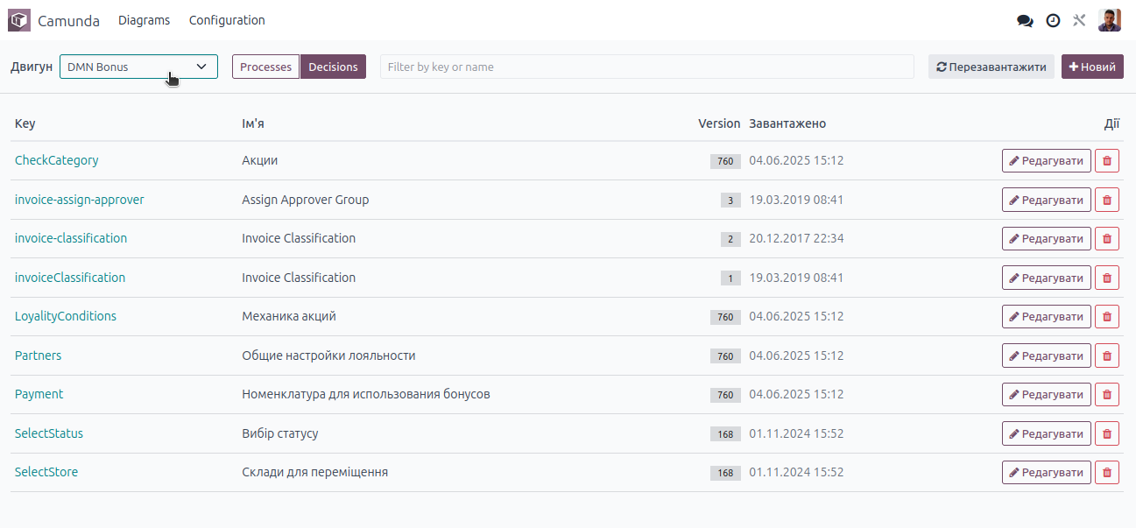1136x528 pixels.
Task: Click the Ім'я column header
Action: coord(253,123)
